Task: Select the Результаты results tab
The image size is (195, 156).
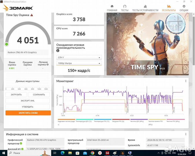Action: [x=169, y=8]
